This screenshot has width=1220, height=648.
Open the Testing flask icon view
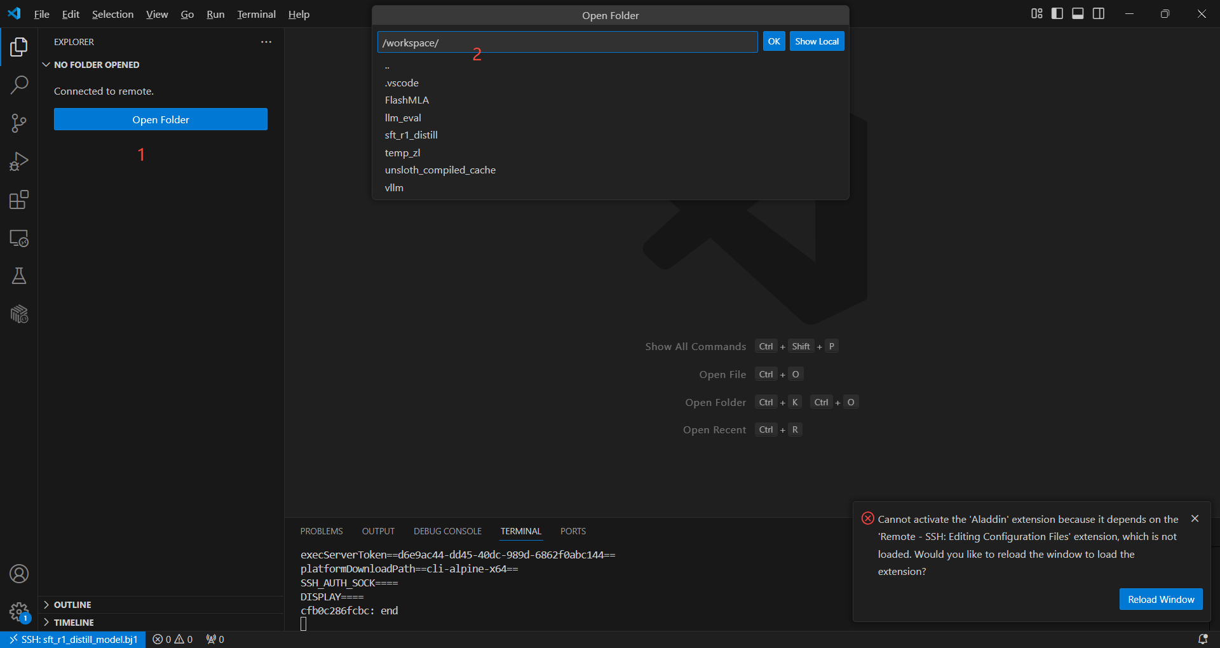[19, 276]
